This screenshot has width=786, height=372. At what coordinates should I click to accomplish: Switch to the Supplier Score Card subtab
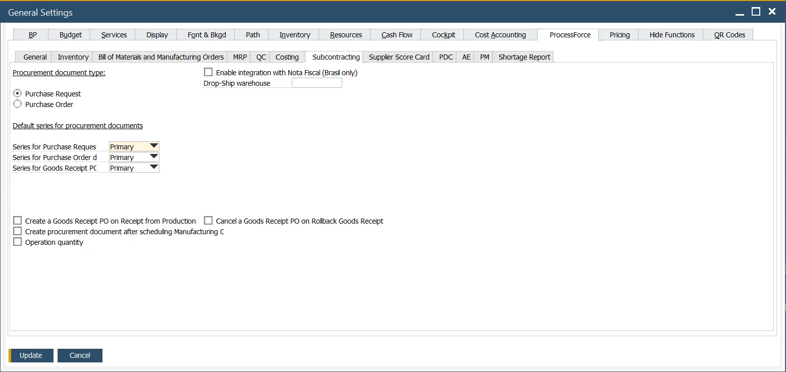pyautogui.click(x=398, y=57)
